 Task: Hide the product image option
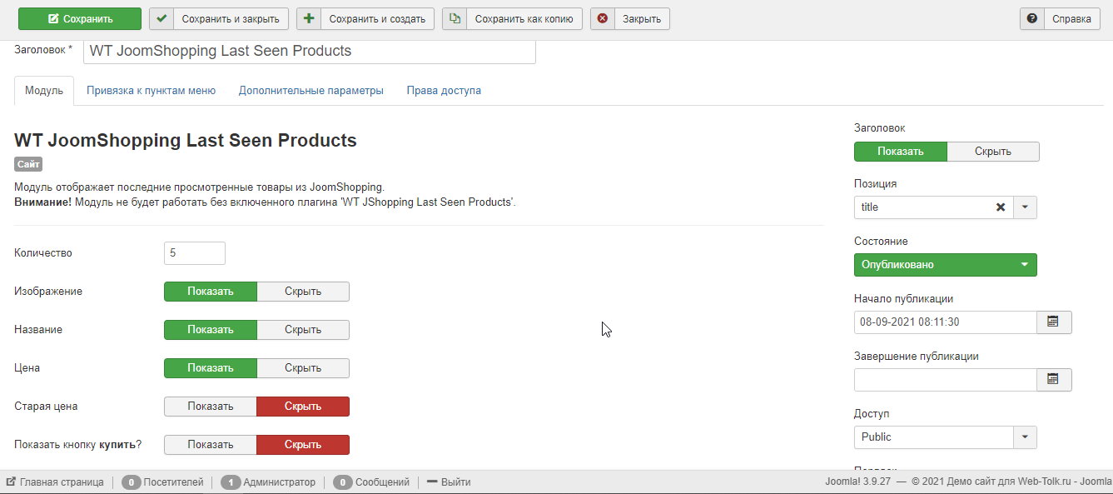(x=303, y=292)
